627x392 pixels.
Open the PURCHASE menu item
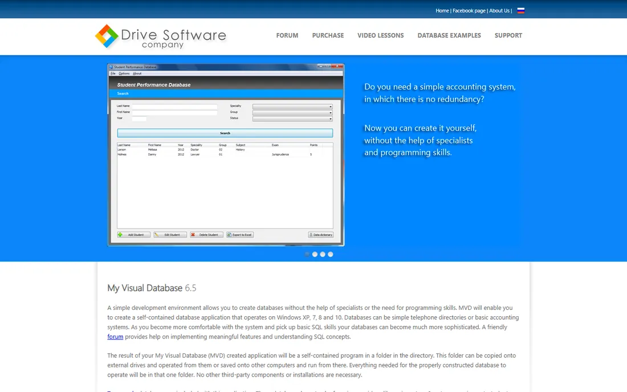328,35
